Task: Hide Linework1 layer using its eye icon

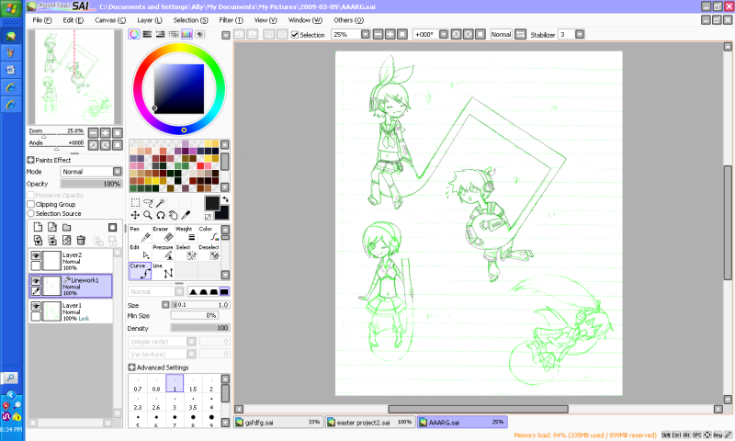Action: [36, 281]
